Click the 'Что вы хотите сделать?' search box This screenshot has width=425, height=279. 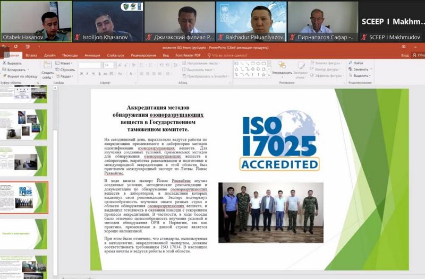tap(227, 55)
